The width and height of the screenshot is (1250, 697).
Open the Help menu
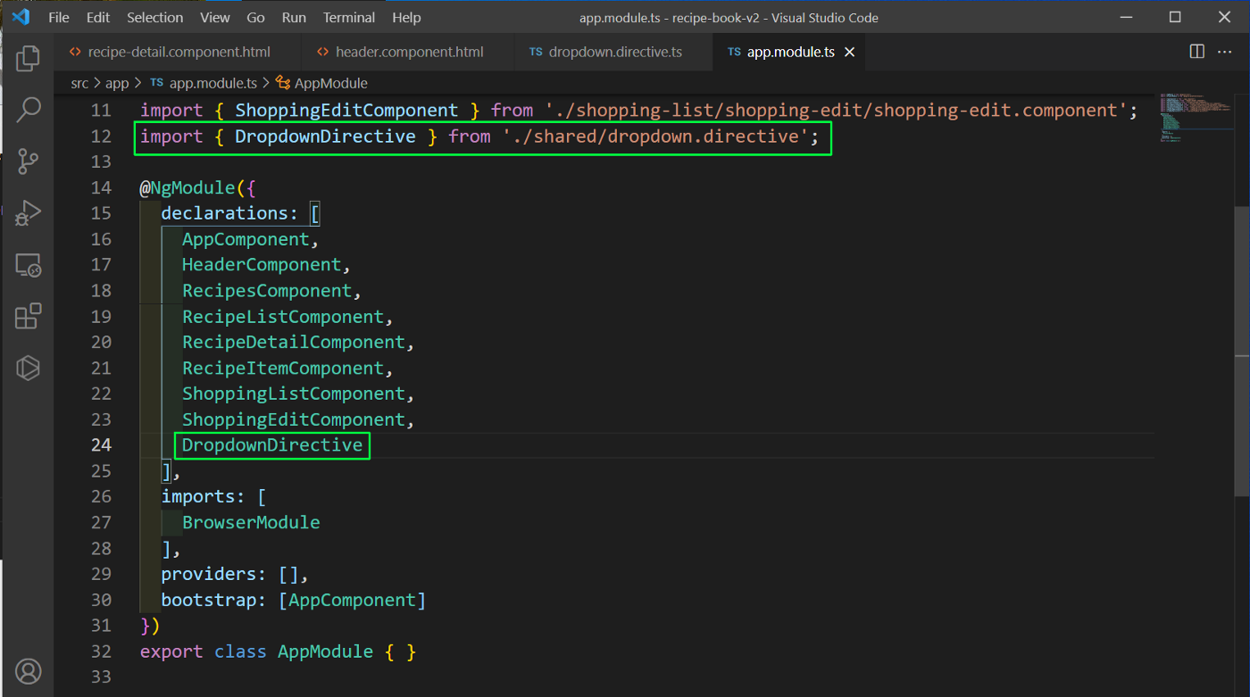(x=406, y=17)
